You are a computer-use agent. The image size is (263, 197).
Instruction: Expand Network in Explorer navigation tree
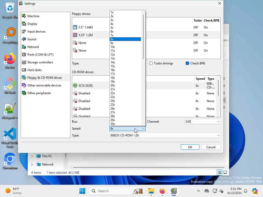click(32, 164)
